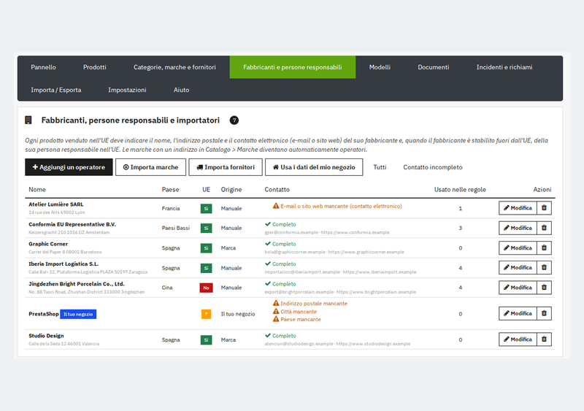This screenshot has height=411, width=584.
Task: Click address 14 rue des Arts 69002 Lyon
Action: (x=57, y=212)
